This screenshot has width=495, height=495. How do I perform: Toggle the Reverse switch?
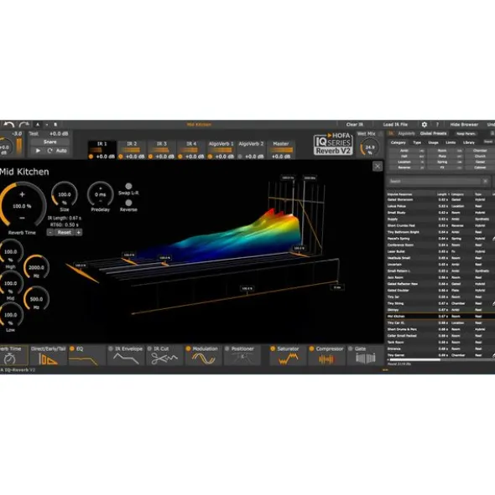coord(128,203)
